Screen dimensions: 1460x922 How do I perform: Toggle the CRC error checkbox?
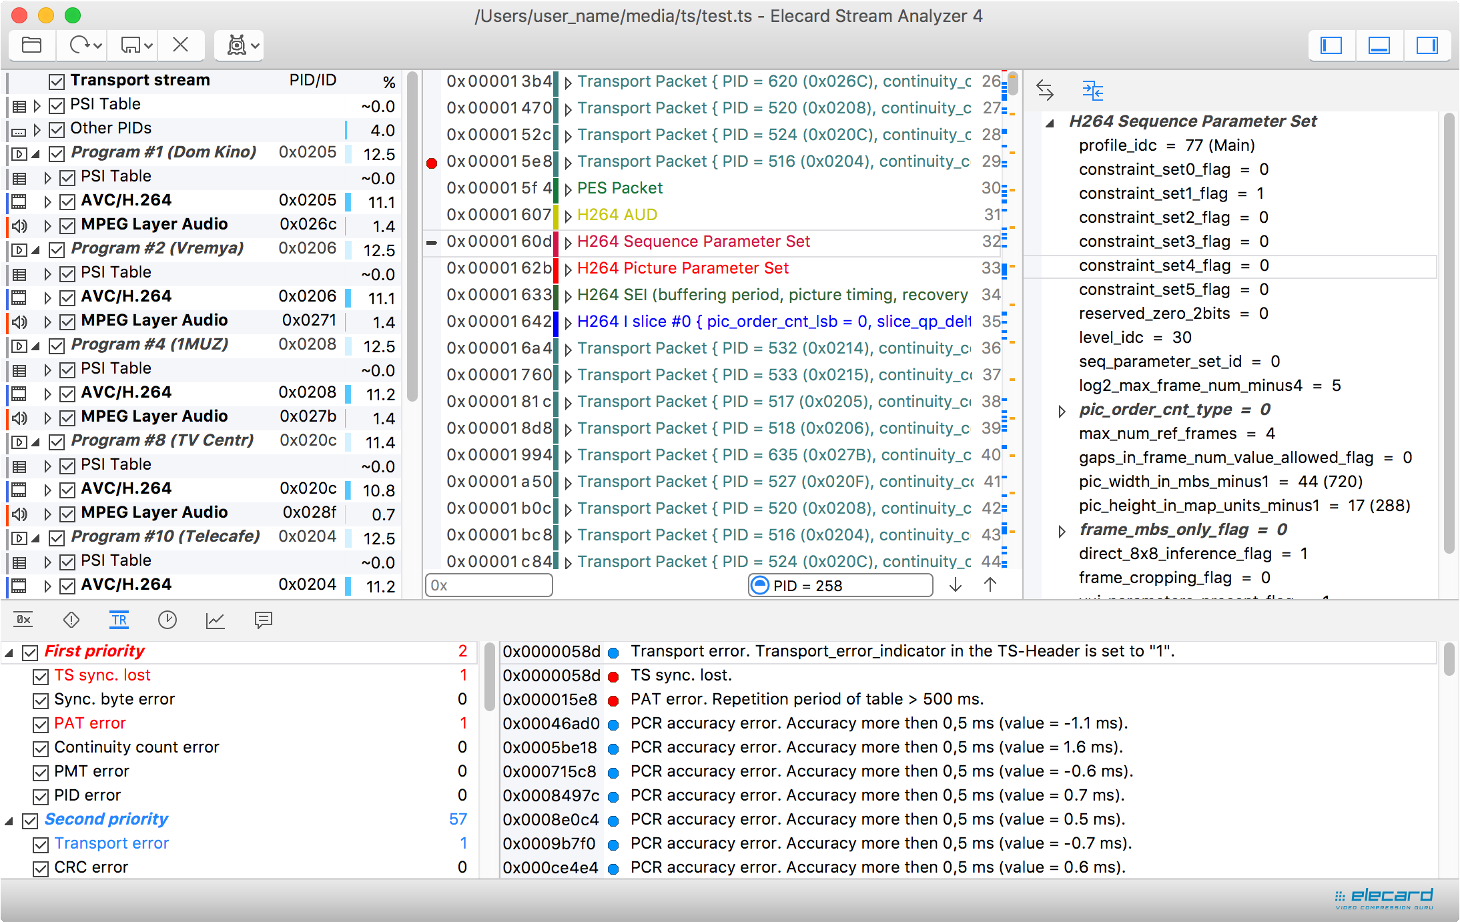[x=41, y=869]
